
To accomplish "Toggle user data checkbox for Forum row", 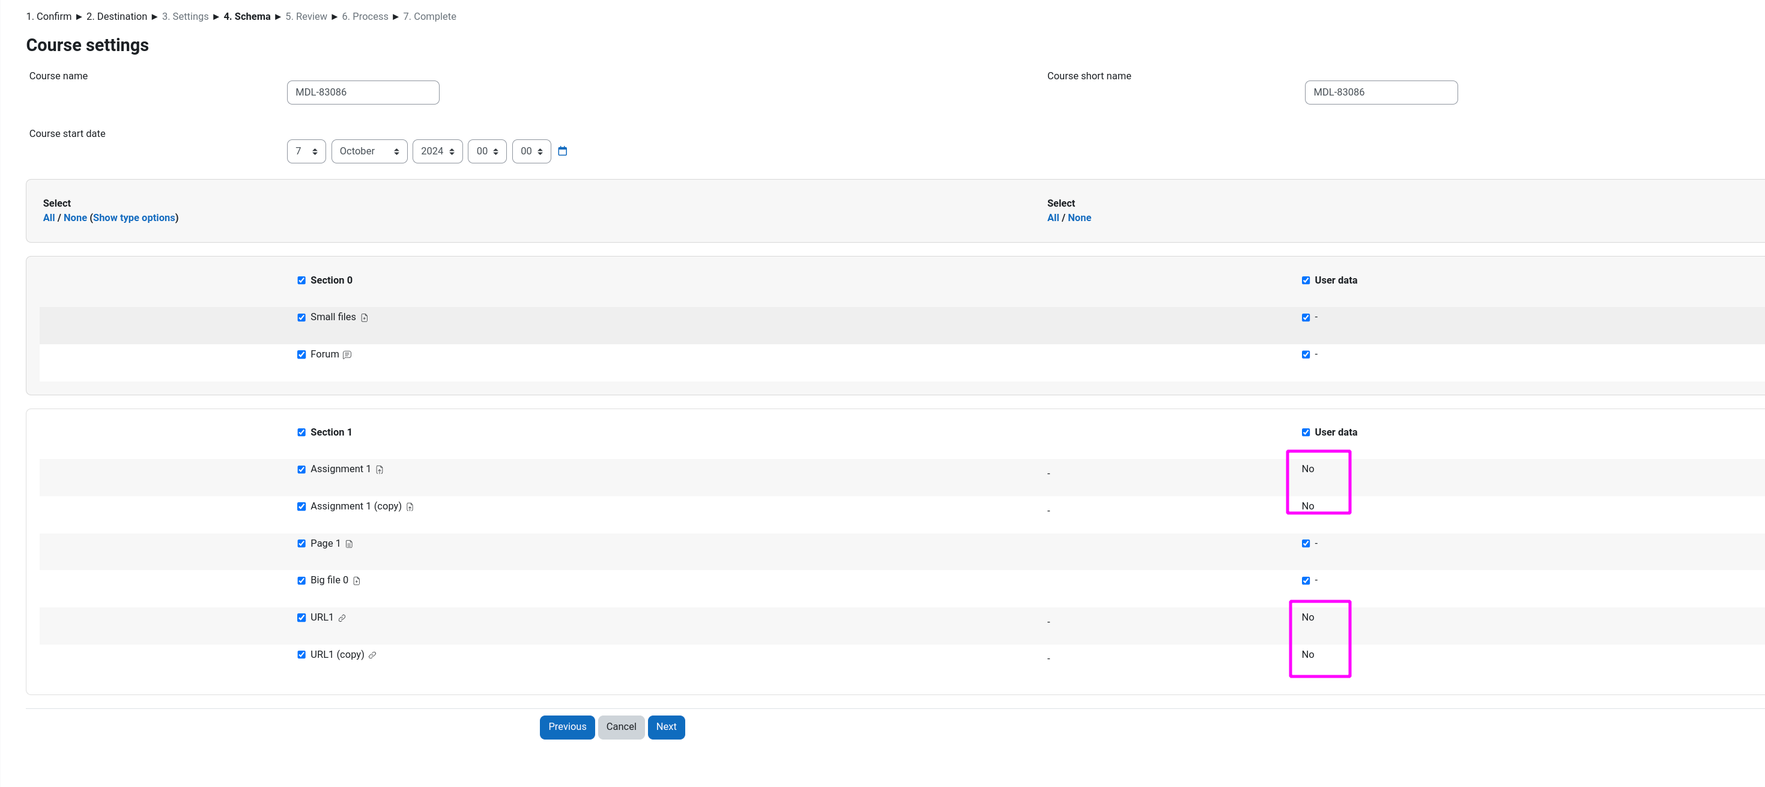I will [1306, 354].
